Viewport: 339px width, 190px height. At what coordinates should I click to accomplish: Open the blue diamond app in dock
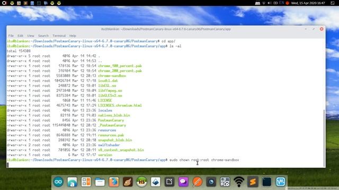(155, 182)
